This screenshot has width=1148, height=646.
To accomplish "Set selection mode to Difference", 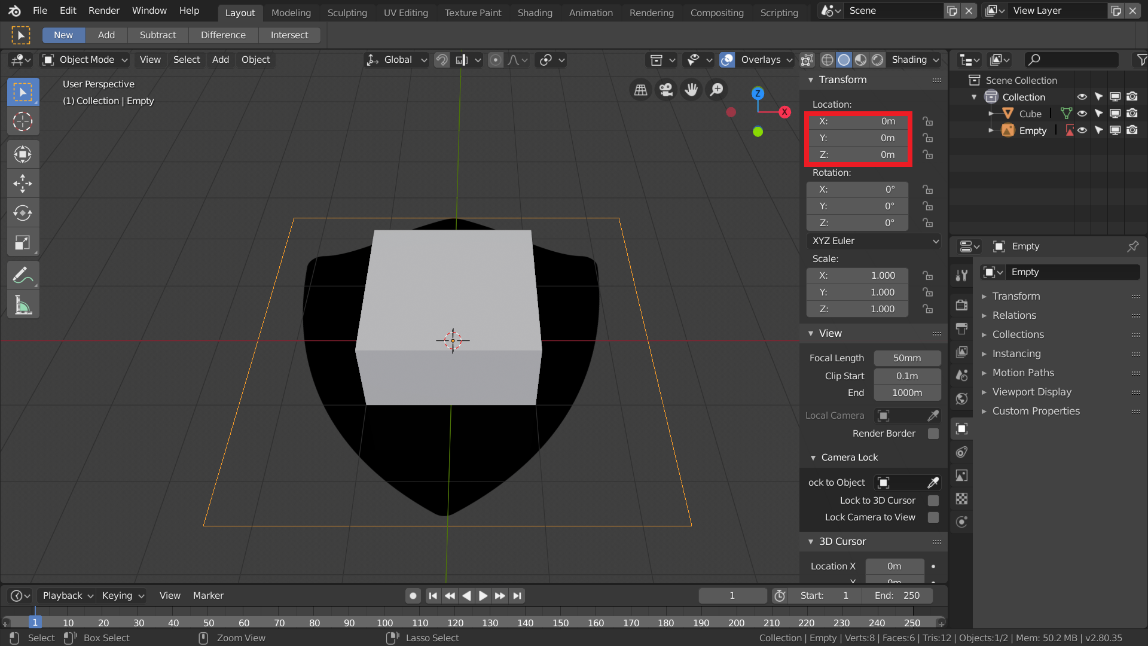I will [x=223, y=35].
